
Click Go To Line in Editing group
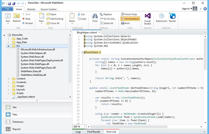point(108,19)
